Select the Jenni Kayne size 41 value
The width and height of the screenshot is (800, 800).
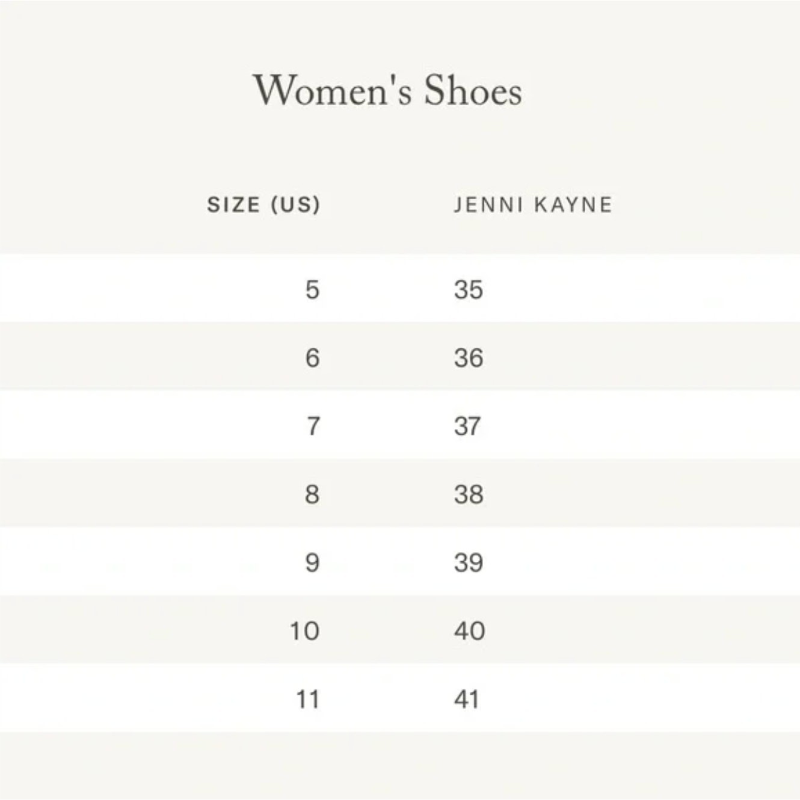tap(467, 700)
